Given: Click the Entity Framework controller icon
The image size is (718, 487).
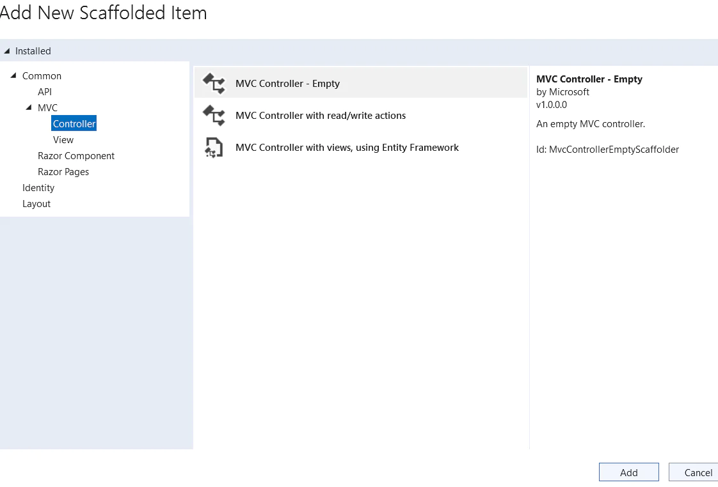Looking at the screenshot, I should 214,147.
